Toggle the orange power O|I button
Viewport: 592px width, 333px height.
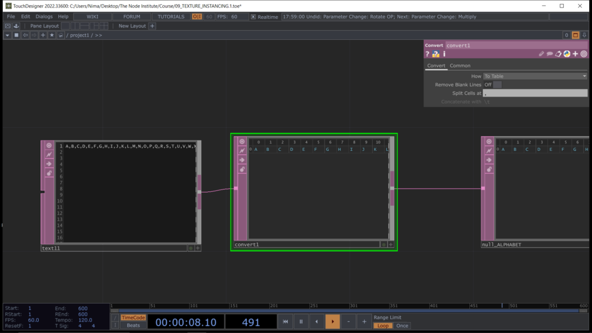pyautogui.click(x=197, y=17)
